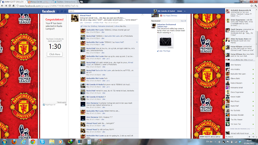
Task: Open a new browser tab
Action: click(81, 2)
